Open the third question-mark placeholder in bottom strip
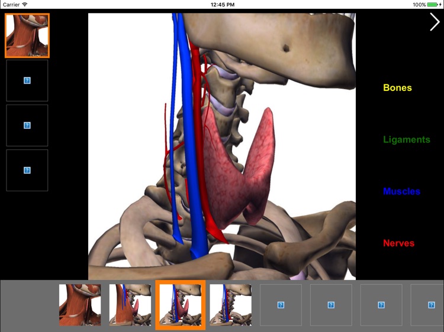Screen dimensions: 444x332 pos(381,305)
